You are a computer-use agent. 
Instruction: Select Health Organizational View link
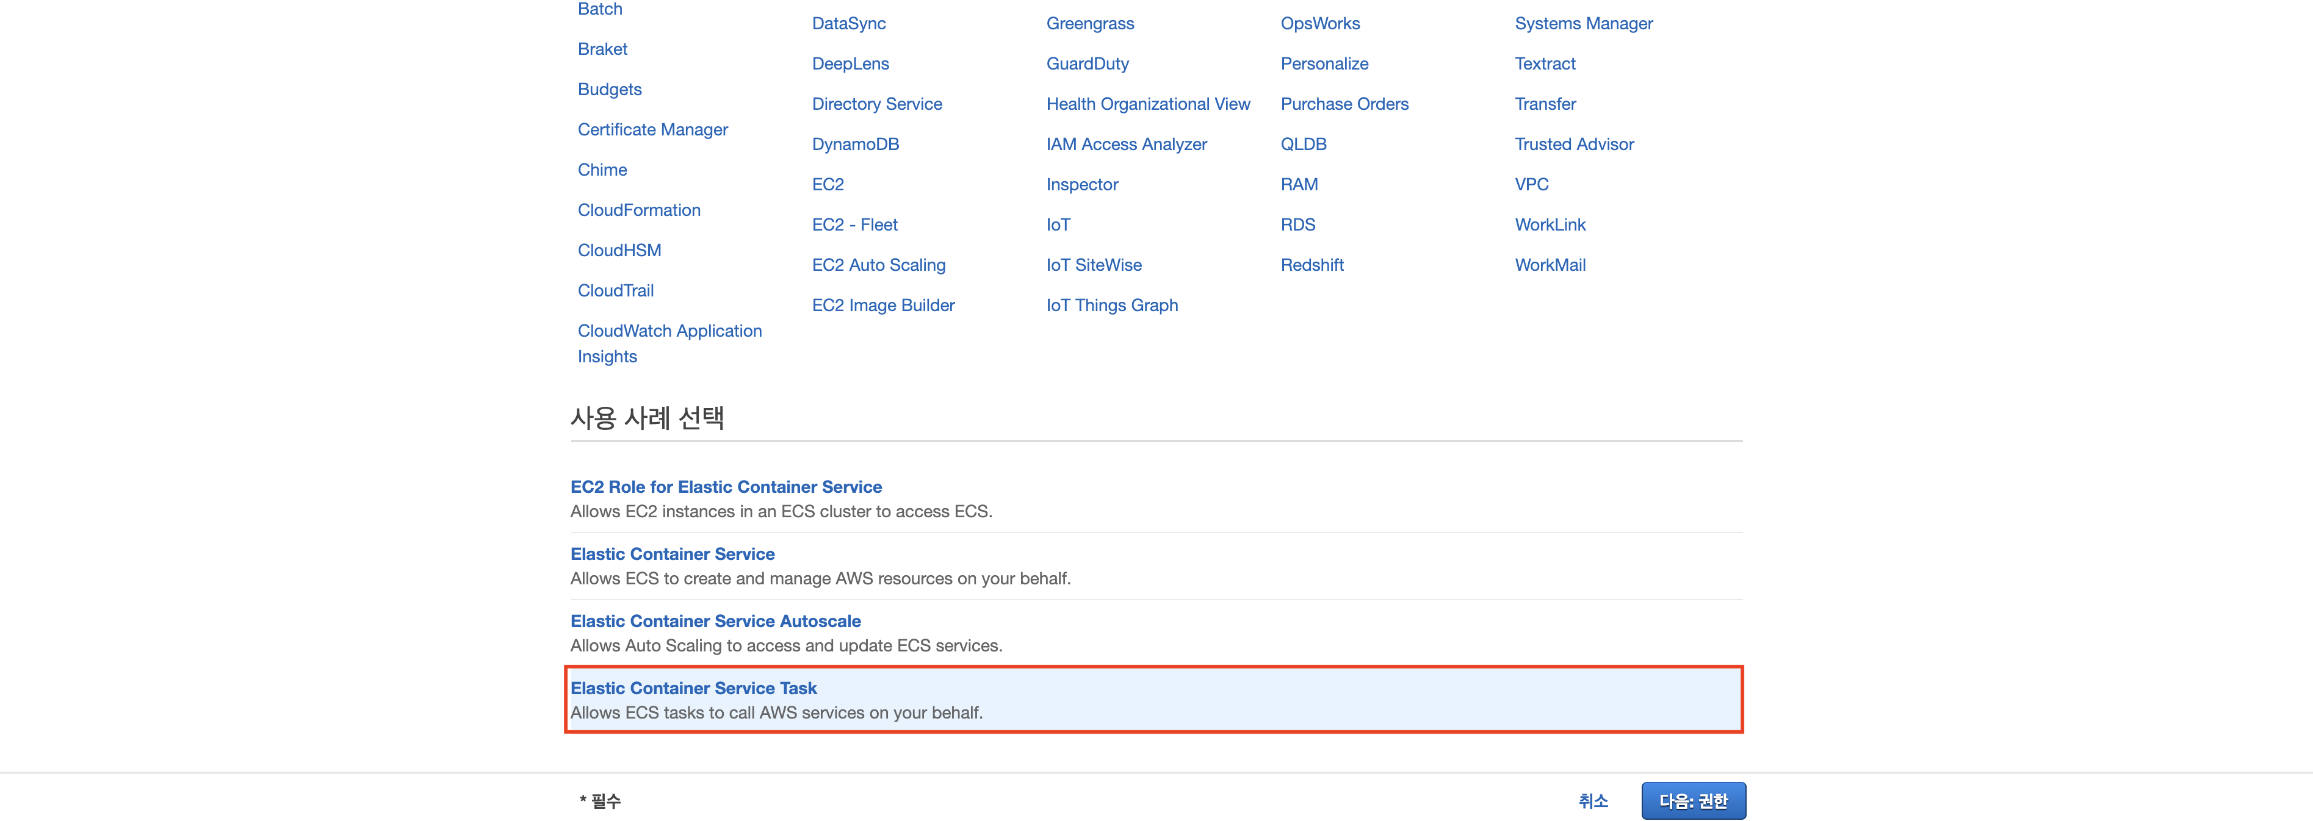pyautogui.click(x=1149, y=105)
